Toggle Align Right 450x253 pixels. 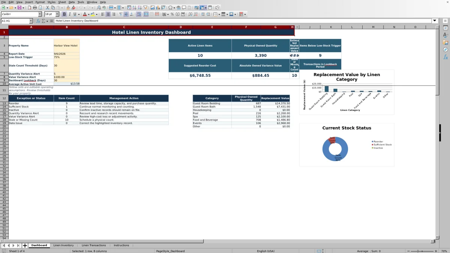pos(113,14)
